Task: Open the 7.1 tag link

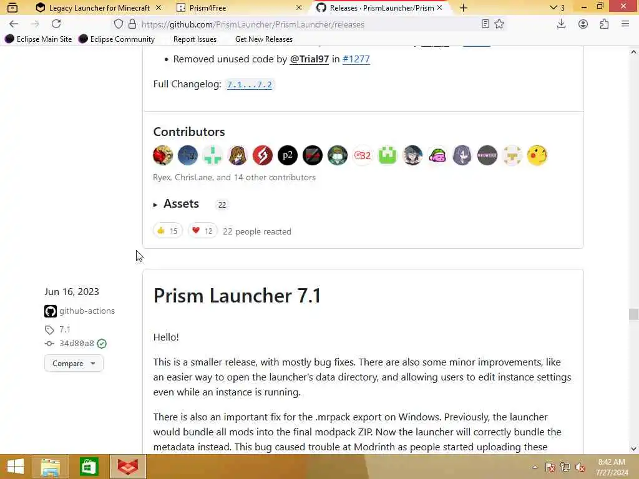Action: (x=65, y=329)
